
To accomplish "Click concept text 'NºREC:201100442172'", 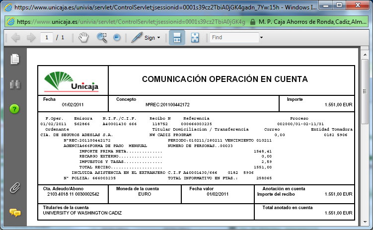I will [167, 105].
